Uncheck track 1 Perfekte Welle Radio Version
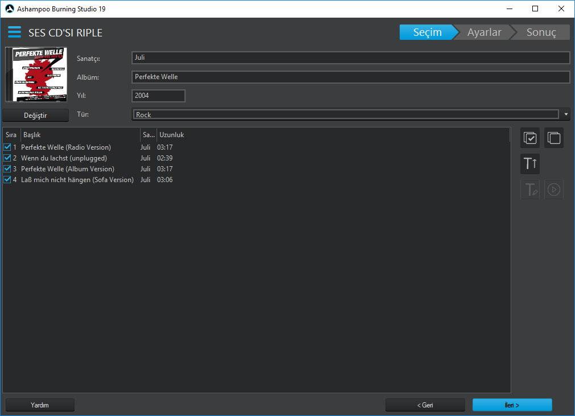The height and width of the screenshot is (416, 575). [x=7, y=147]
